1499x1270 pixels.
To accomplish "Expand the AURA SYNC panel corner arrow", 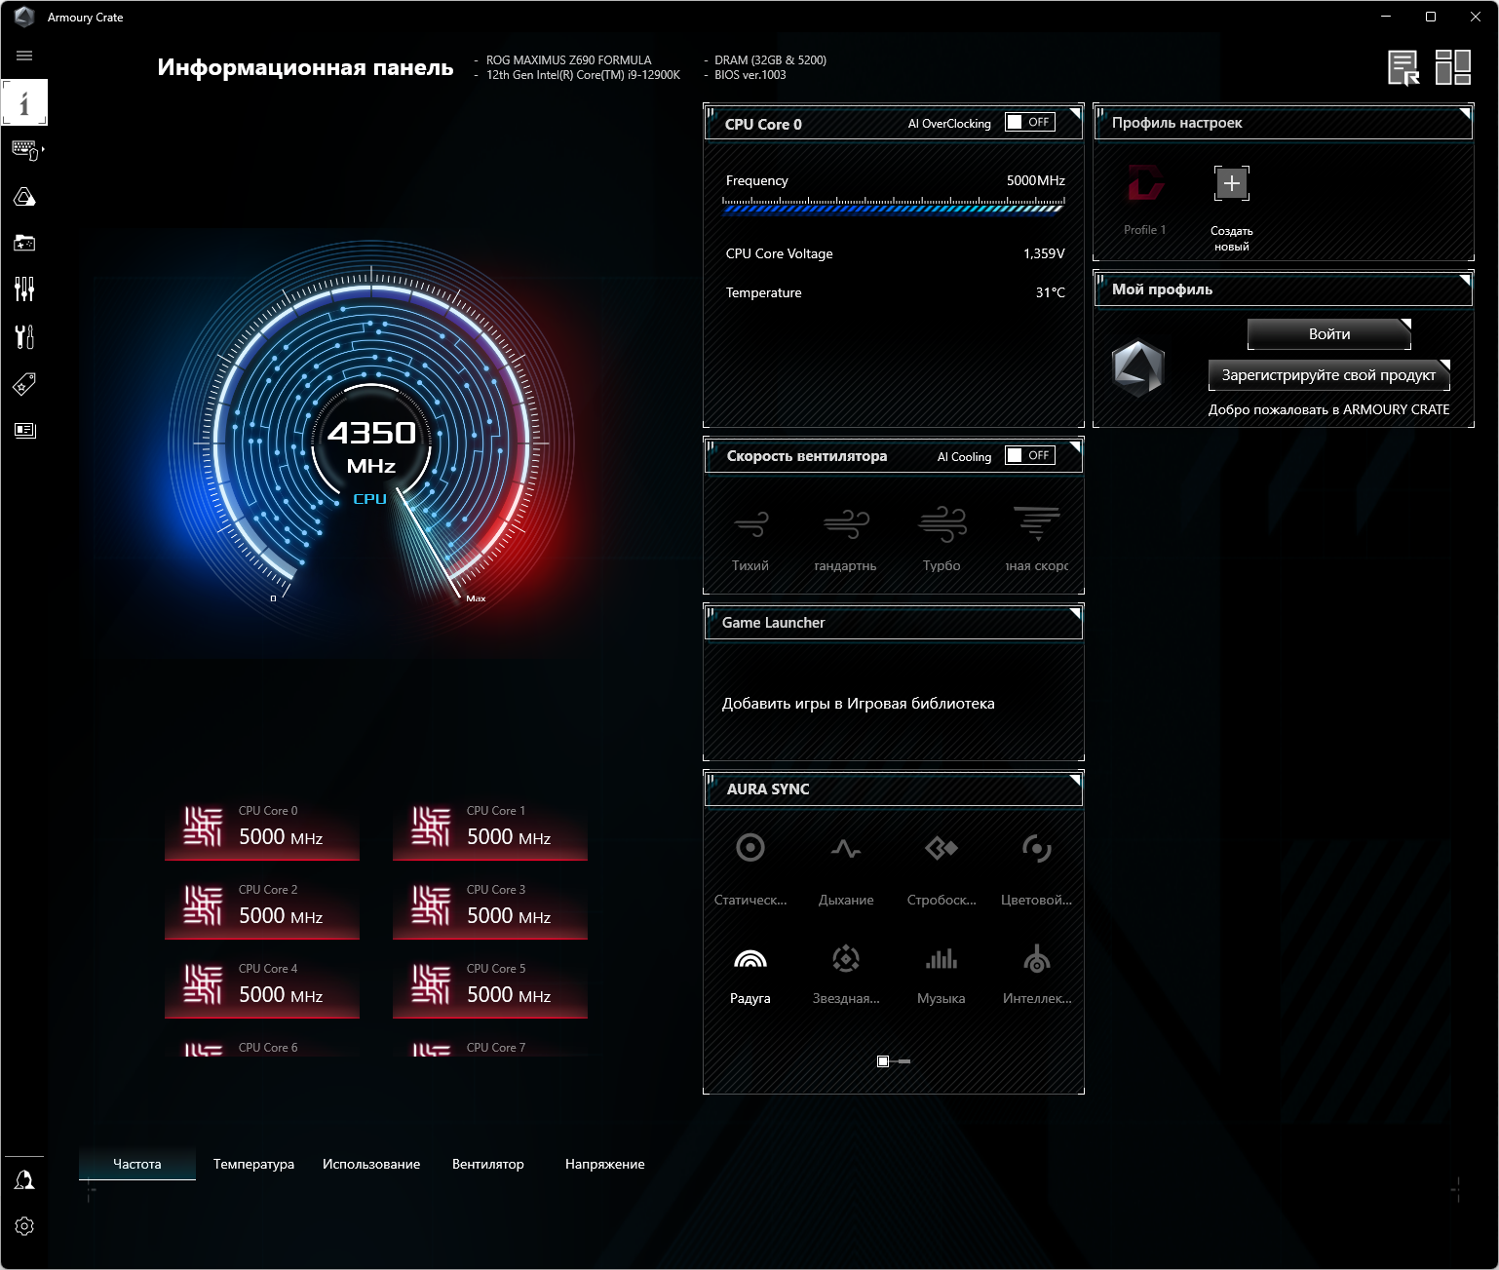I will (1075, 779).
